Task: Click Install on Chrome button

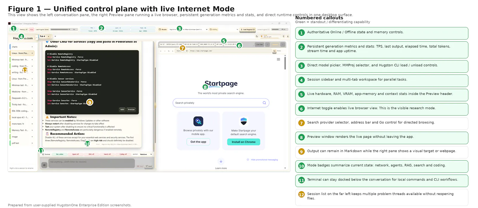Action: coord(243,142)
